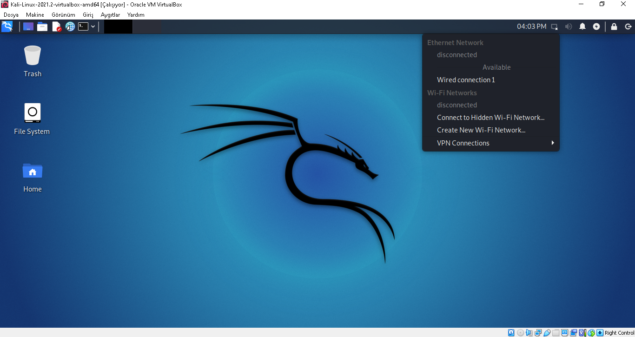The image size is (635, 337).
Task: Launch the web browser globe icon
Action: 70,26
